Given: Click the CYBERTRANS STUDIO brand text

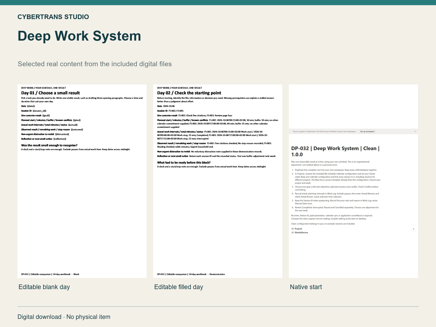Looking at the screenshot, I should point(53,17).
